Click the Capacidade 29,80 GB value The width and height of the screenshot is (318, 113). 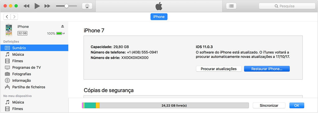pos(121,47)
